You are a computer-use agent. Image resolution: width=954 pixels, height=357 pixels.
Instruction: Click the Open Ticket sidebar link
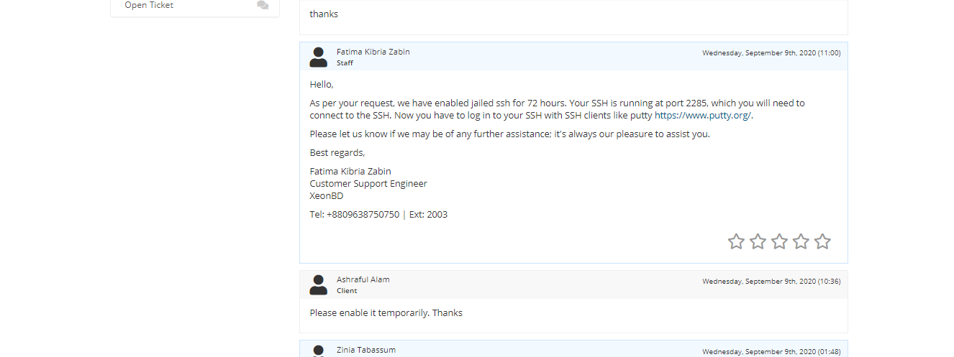click(x=149, y=5)
